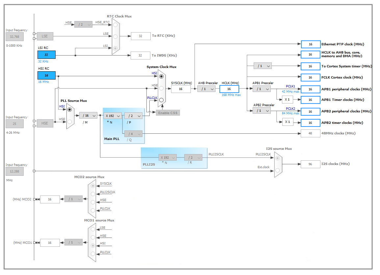Click the Enable CSS button
This screenshot has width=380, height=275.
(x=168, y=113)
